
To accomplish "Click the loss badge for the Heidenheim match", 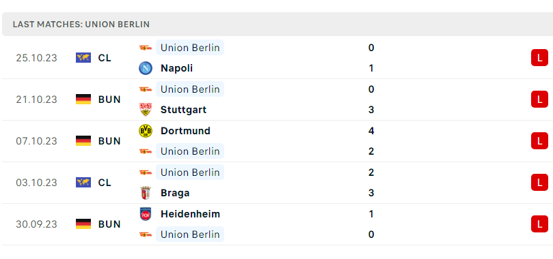I will click(539, 224).
